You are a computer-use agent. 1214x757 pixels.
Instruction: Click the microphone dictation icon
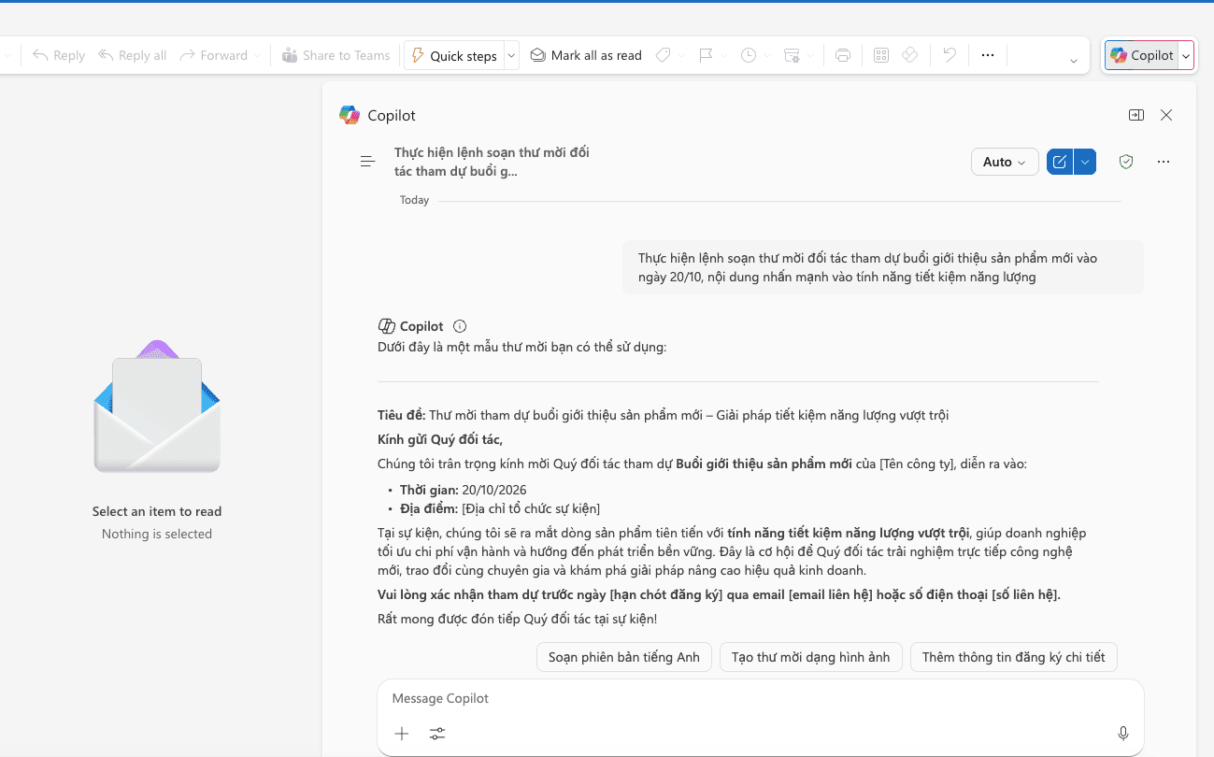1123,734
